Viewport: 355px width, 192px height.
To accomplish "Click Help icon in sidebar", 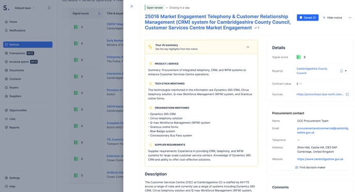I will click(6, 186).
